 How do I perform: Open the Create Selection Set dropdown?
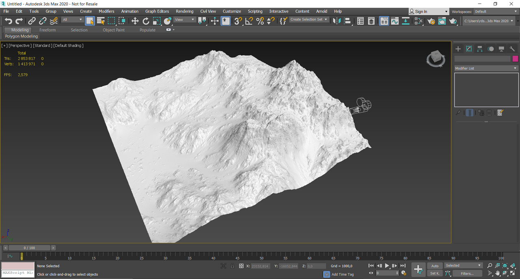click(x=309, y=19)
